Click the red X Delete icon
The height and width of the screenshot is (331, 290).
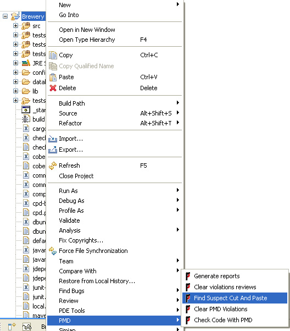point(53,88)
